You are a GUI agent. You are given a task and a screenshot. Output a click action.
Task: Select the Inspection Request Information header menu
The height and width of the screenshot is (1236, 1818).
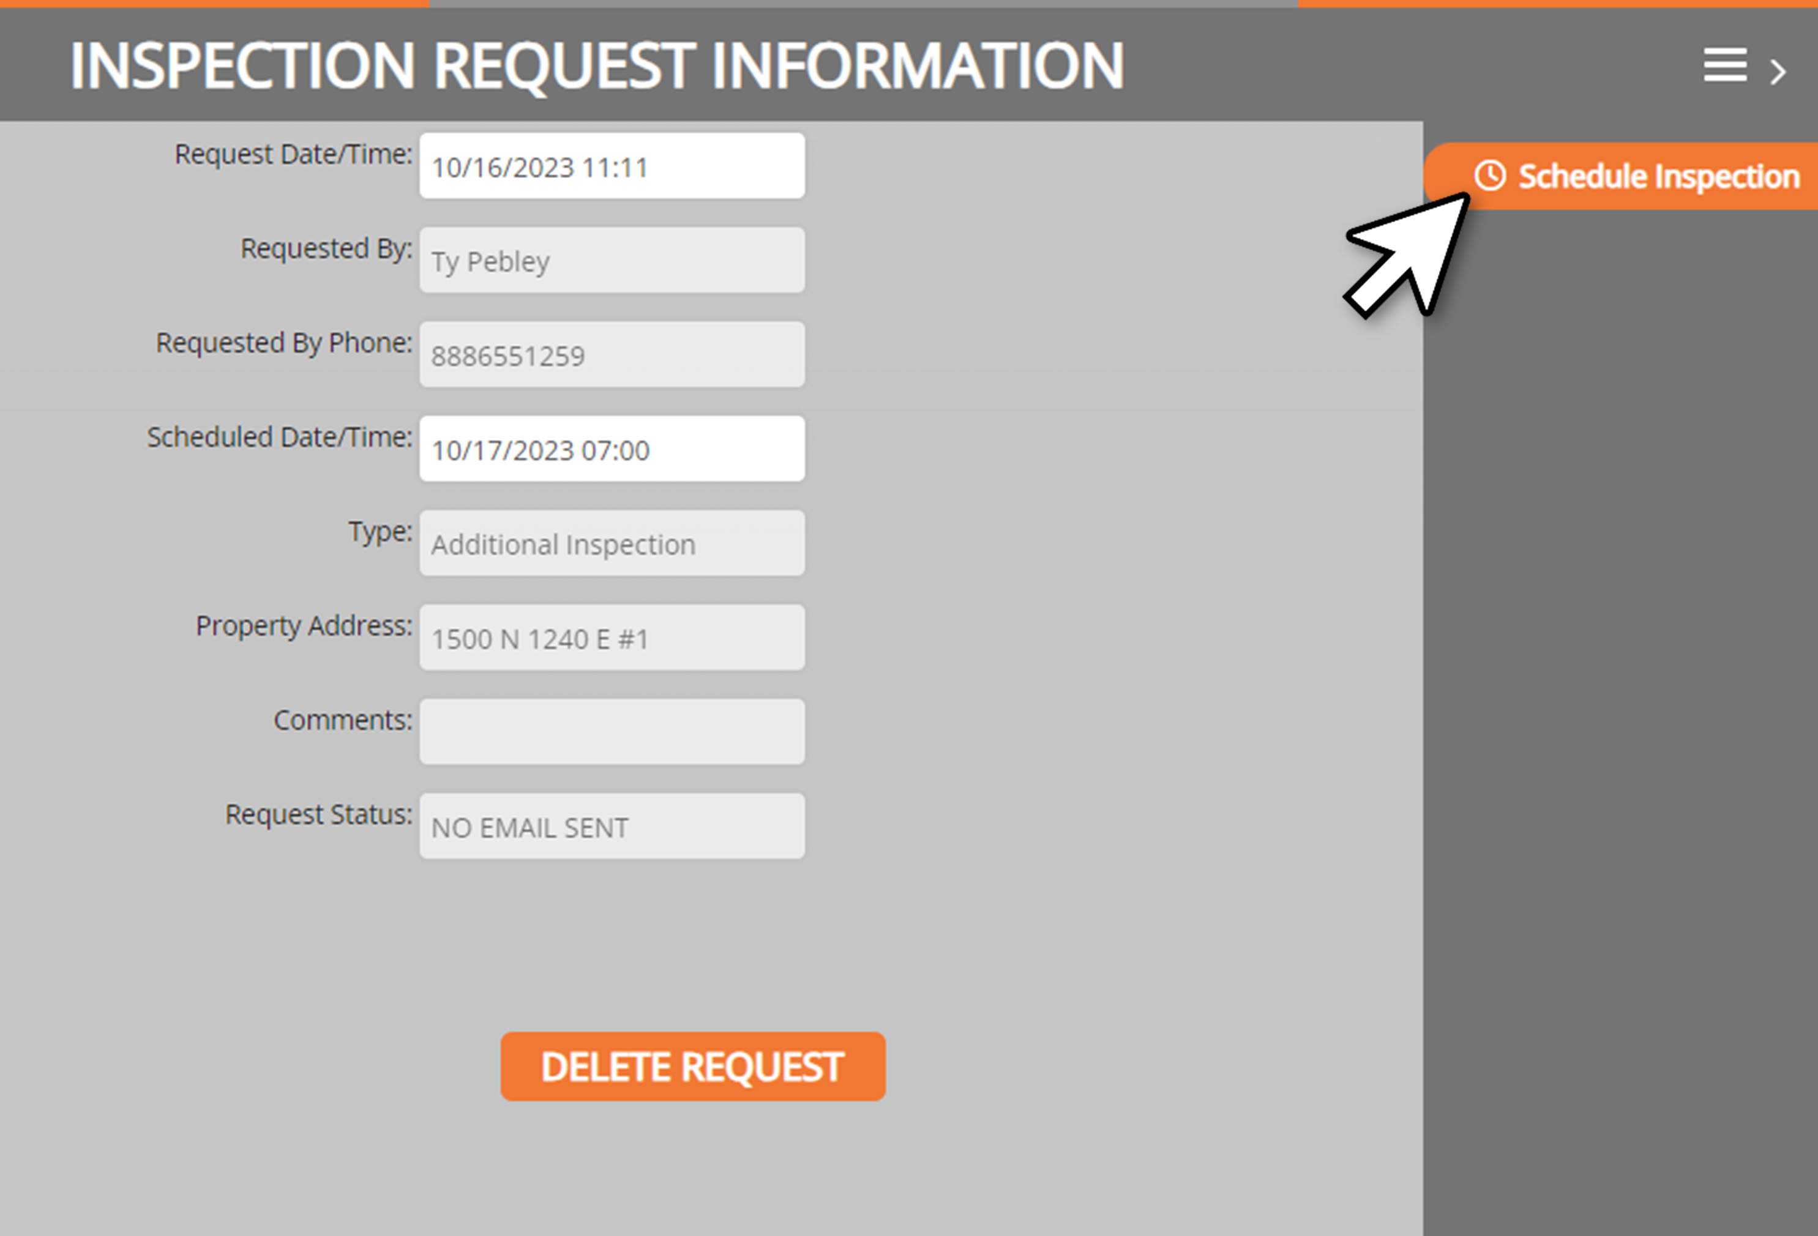pyautogui.click(x=1726, y=64)
